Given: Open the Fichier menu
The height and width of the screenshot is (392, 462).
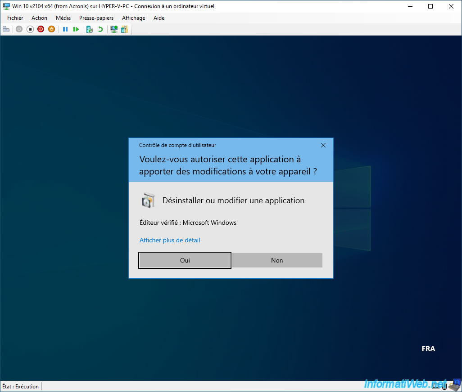Looking at the screenshot, I should pyautogui.click(x=15, y=18).
